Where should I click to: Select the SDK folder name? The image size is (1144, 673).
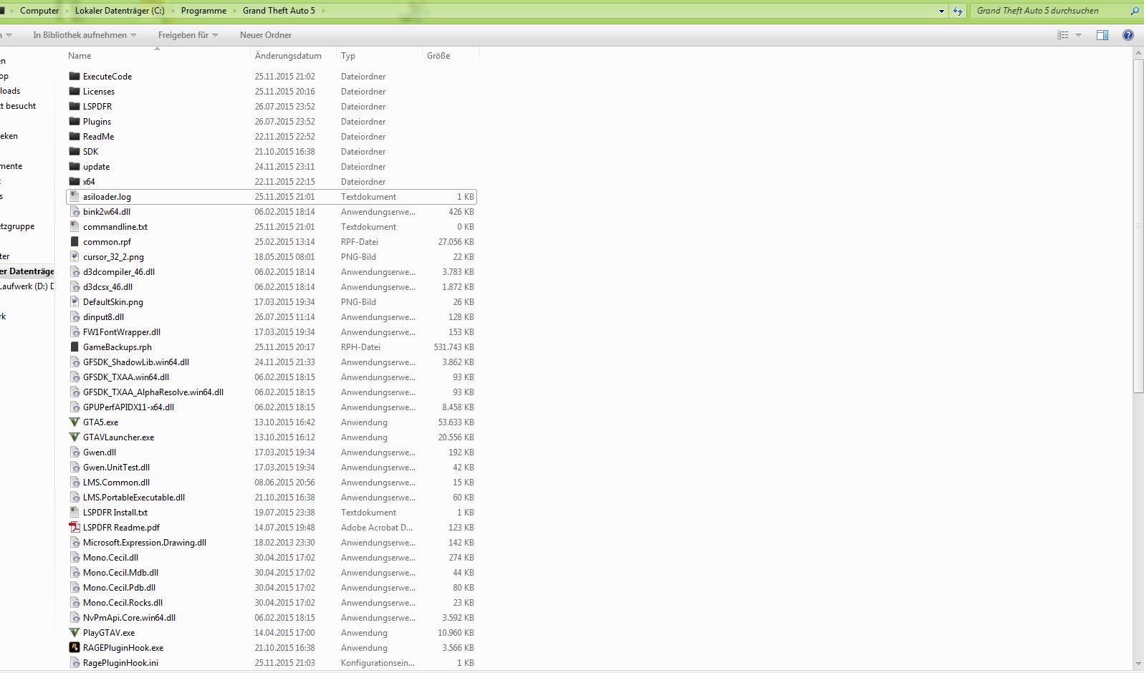(91, 151)
